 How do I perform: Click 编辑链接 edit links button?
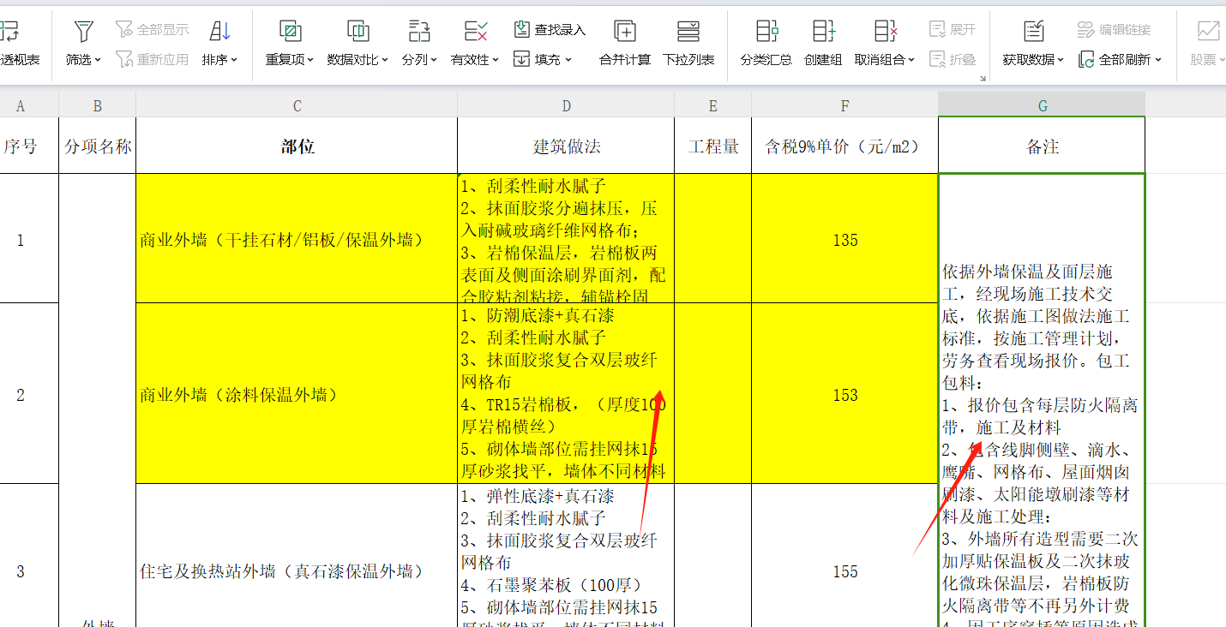tap(1115, 30)
